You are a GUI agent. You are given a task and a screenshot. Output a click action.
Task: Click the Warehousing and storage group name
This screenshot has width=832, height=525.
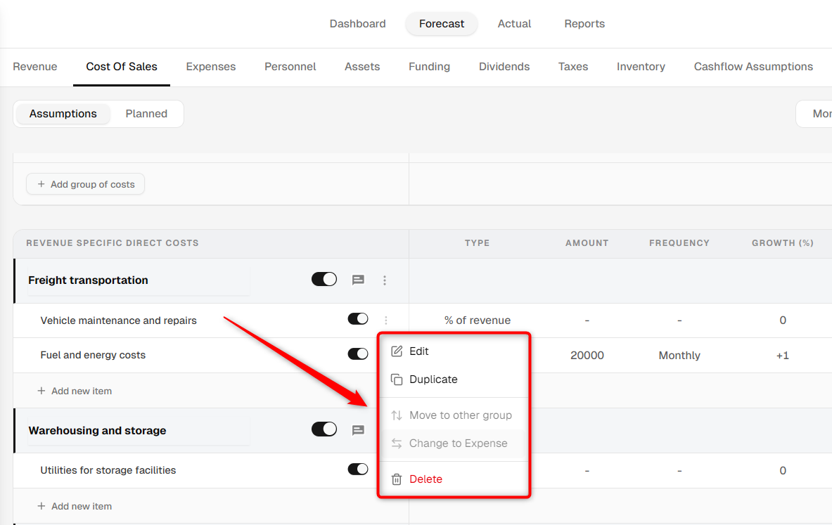point(98,431)
